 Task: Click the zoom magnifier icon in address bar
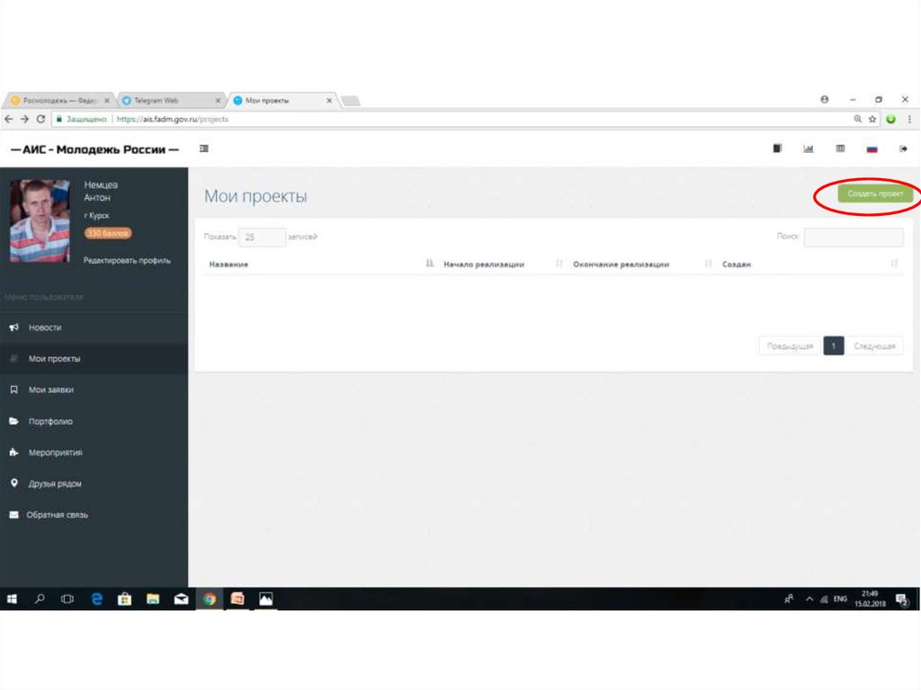tap(857, 119)
